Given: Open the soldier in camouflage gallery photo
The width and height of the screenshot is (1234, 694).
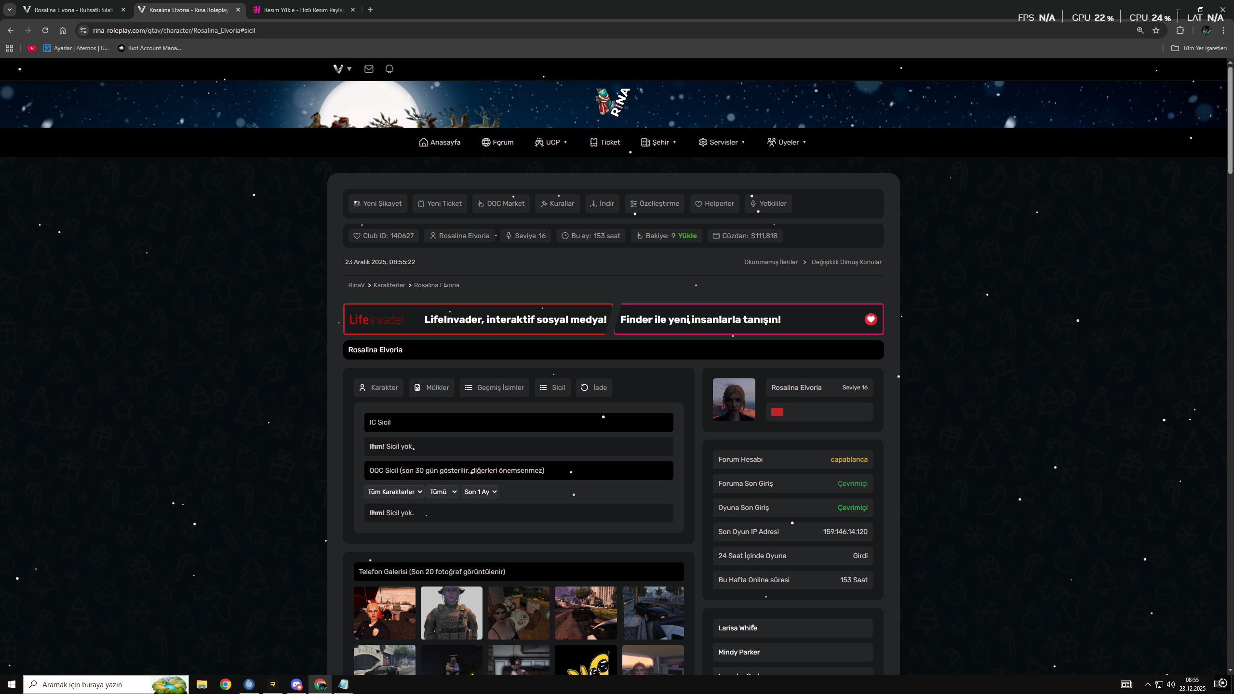Looking at the screenshot, I should tap(451, 613).
